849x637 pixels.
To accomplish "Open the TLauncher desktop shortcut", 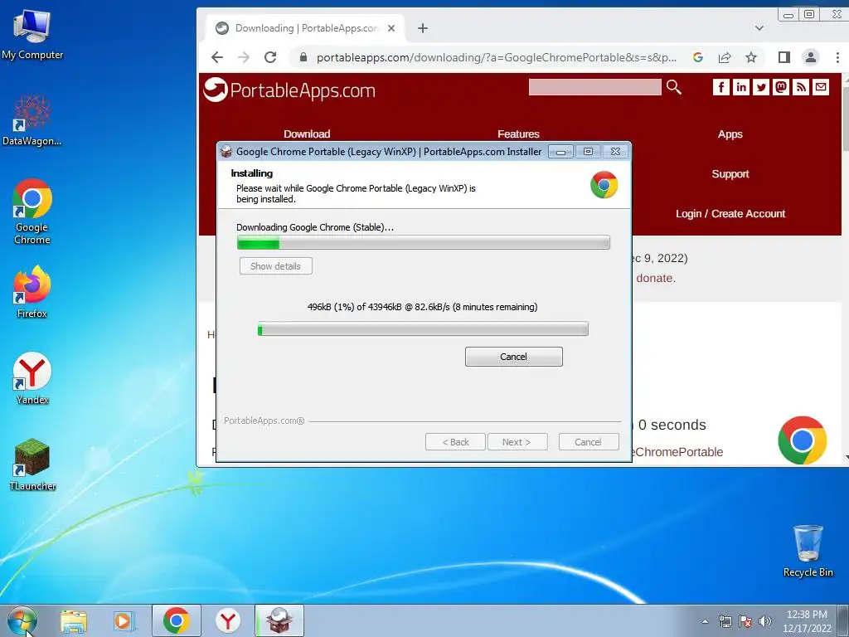I will tap(32, 464).
